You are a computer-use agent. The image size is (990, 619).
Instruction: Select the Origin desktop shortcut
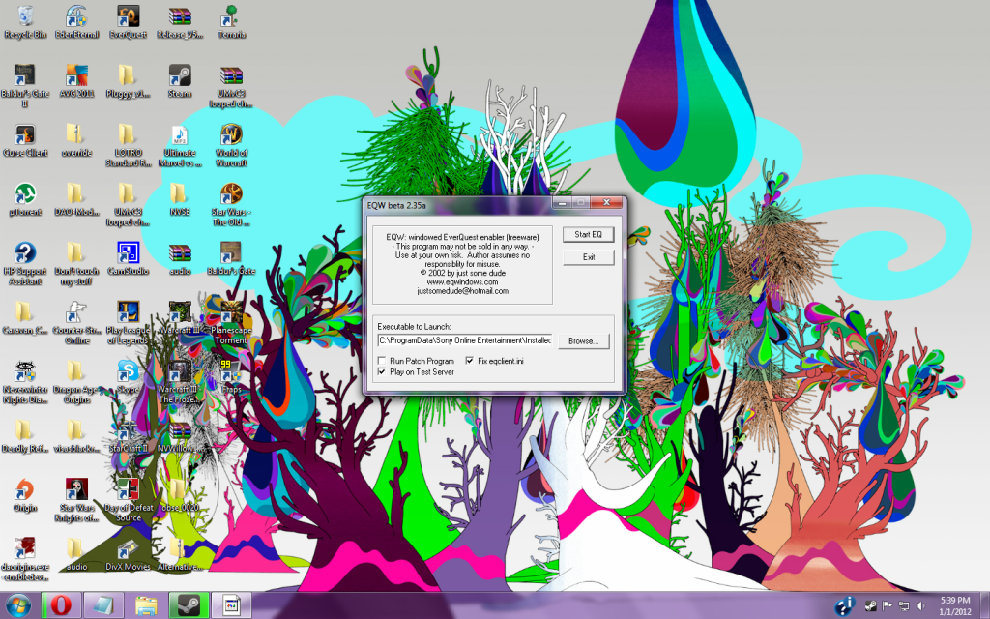25,496
